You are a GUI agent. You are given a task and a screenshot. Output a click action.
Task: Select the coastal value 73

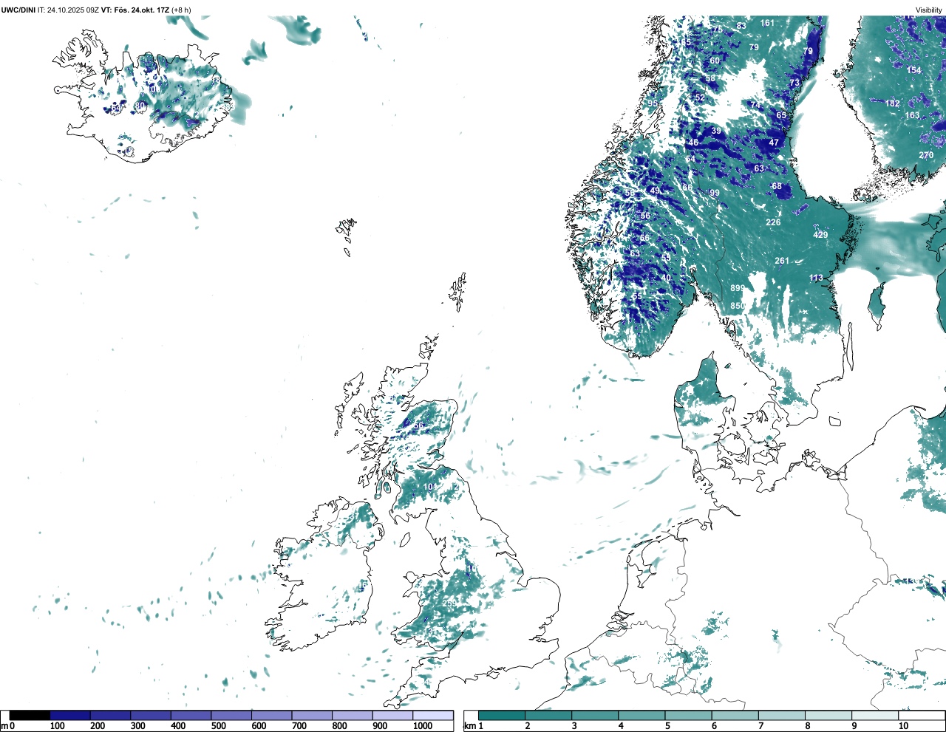coord(794,83)
